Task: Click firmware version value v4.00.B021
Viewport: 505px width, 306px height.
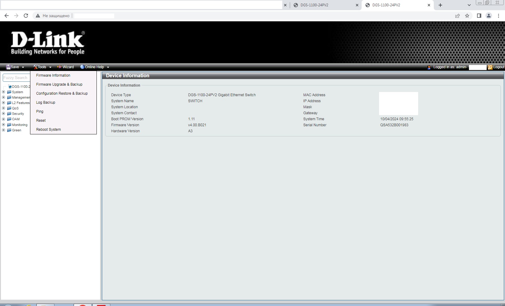Action: pos(197,125)
